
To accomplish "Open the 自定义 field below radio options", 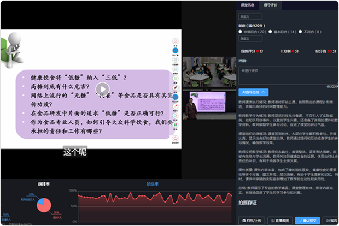I will 248,39.
